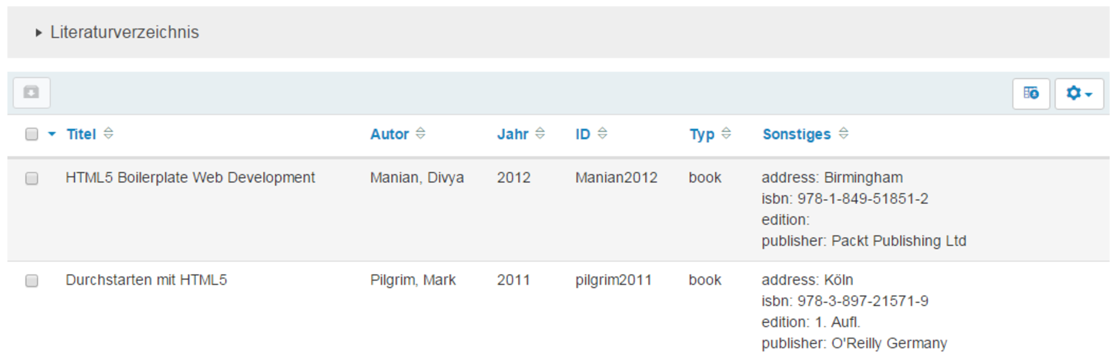Click sort arrows next to Typ
The width and height of the screenshot is (1116, 363).
tap(726, 133)
